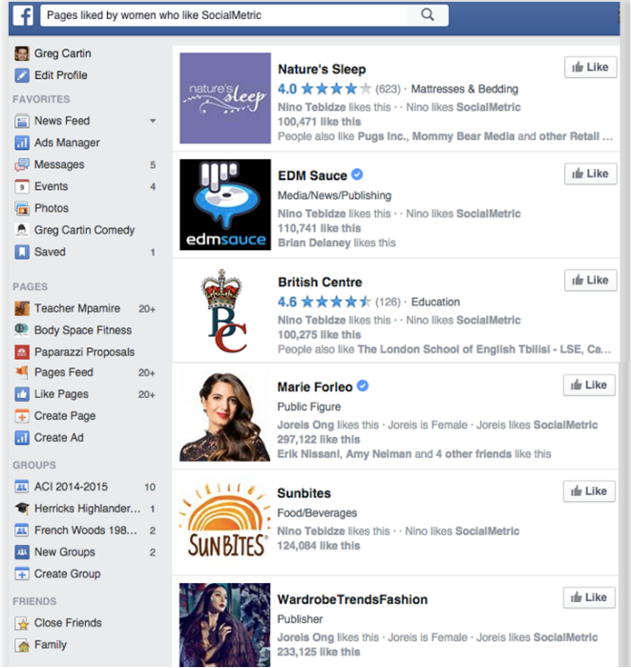Click Marie Forleo verified badge
The width and height of the screenshot is (631, 668).
pos(363,386)
